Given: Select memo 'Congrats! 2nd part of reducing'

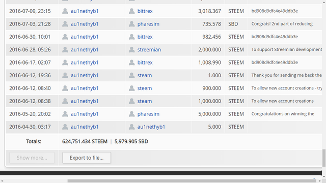Looking at the screenshot, I should pos(282,24).
